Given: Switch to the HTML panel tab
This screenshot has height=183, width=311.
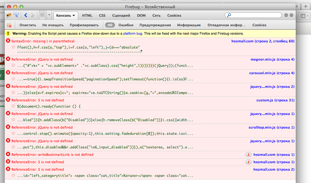Looking at the screenshot, I should click(x=87, y=15).
